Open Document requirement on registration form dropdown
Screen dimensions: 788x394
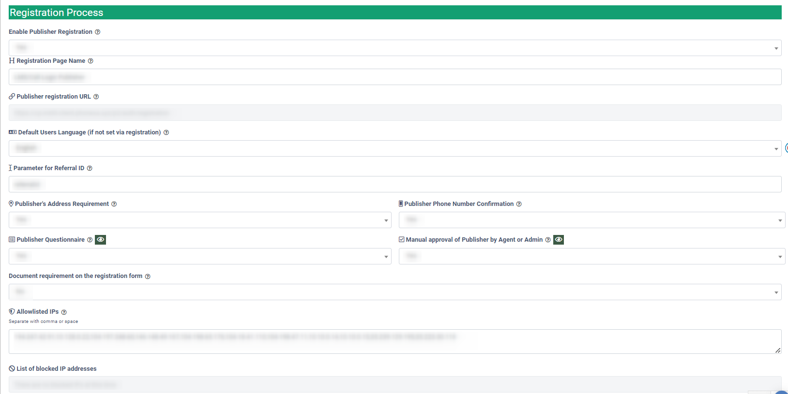click(394, 292)
